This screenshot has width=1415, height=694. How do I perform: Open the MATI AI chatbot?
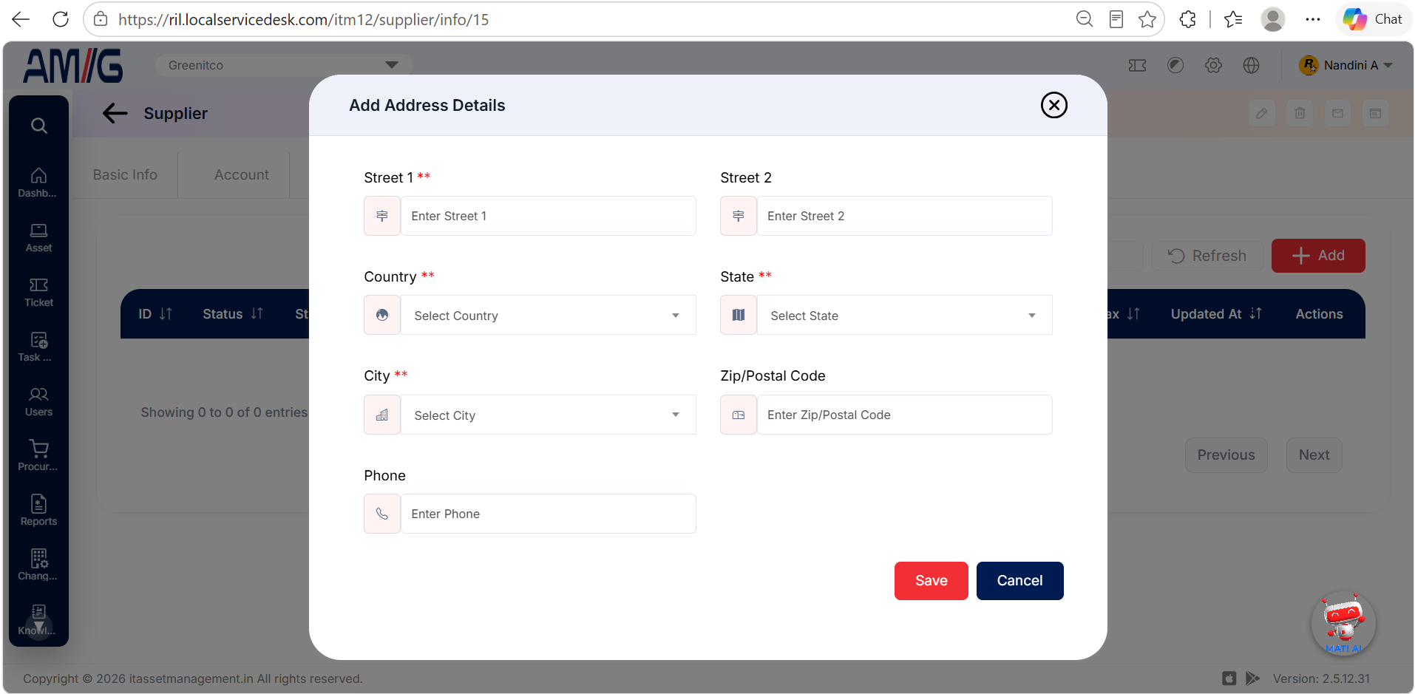point(1343,623)
